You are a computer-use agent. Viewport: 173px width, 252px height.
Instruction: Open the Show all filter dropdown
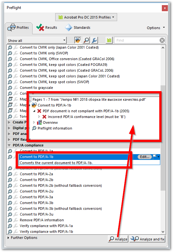(x=37, y=40)
